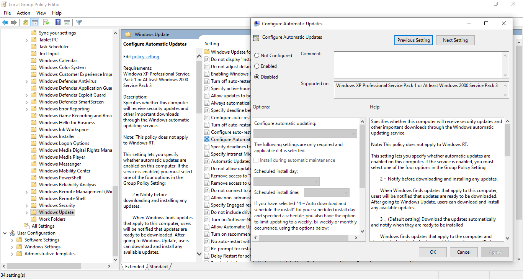523x279 pixels.
Task: Click the Options pane vertical scrollbar thumb
Action: click(x=363, y=156)
